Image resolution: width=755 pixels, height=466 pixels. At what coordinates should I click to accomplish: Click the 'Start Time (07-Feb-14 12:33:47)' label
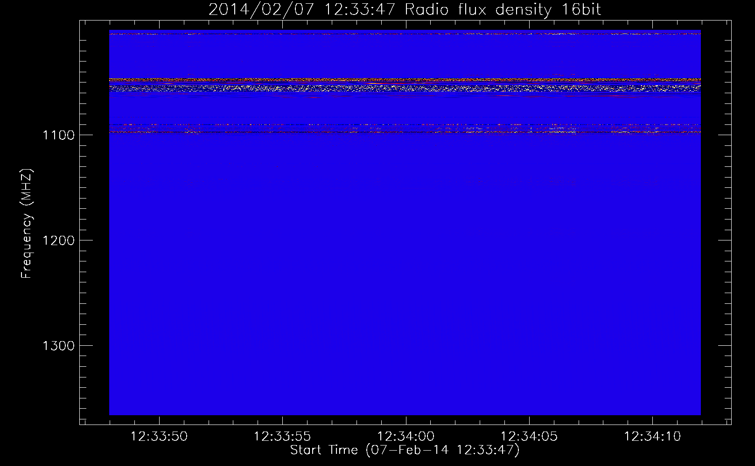[405, 450]
